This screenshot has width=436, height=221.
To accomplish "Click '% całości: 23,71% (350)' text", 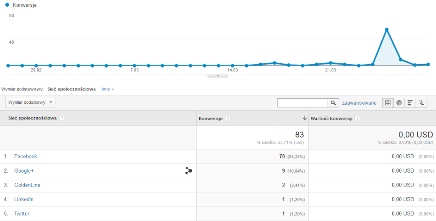I will click(280, 142).
